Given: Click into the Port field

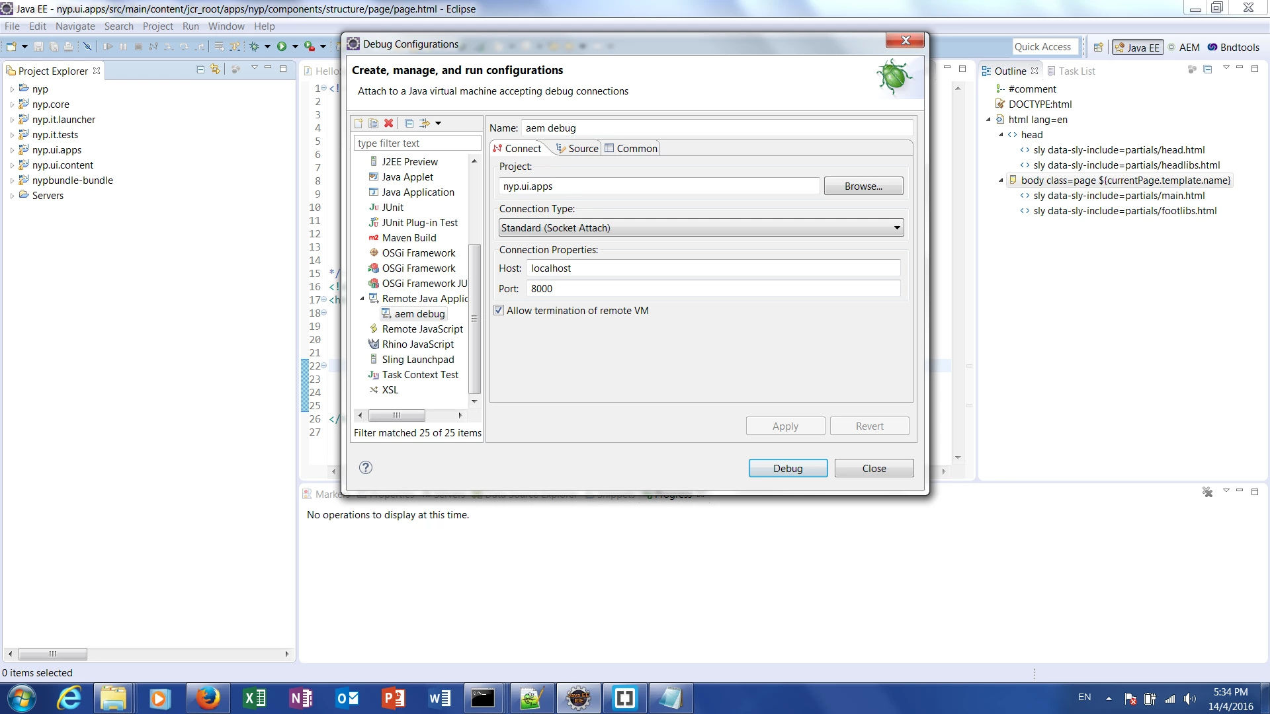Looking at the screenshot, I should 713,289.
